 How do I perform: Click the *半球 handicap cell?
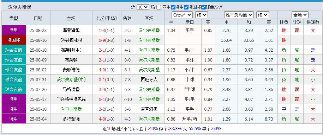[x=190, y=90]
